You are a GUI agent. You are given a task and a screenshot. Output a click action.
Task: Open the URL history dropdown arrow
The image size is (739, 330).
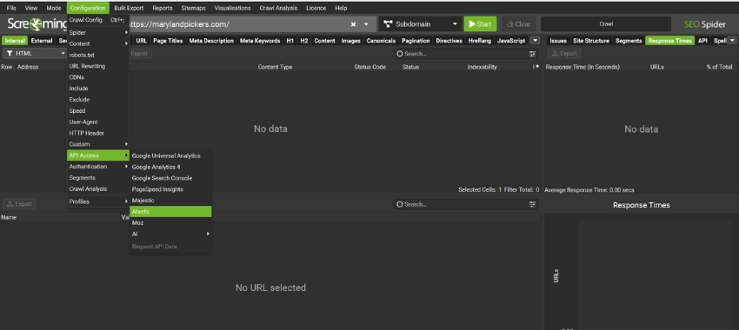point(366,24)
